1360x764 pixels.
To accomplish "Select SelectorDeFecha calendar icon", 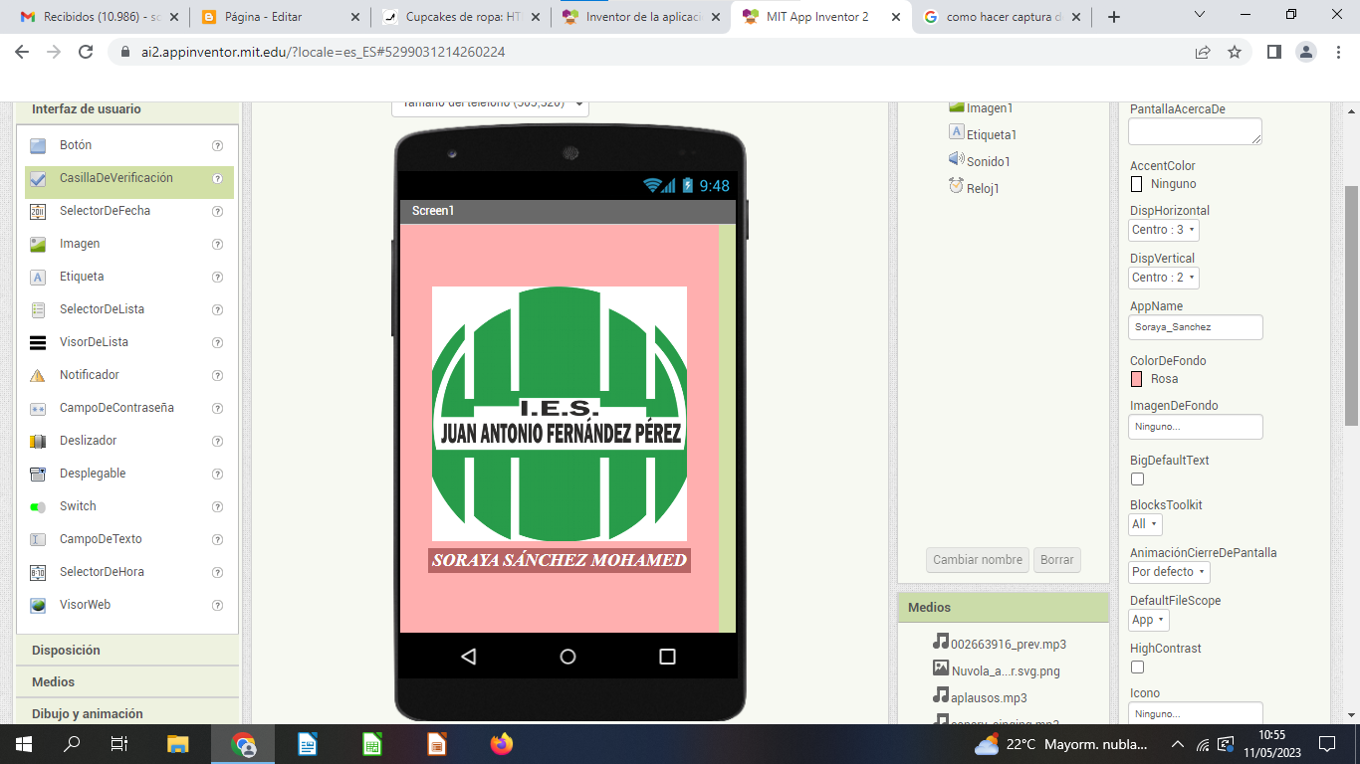I will (38, 211).
